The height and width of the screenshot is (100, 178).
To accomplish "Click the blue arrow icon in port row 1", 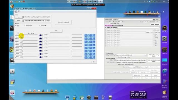I will click(41, 35).
